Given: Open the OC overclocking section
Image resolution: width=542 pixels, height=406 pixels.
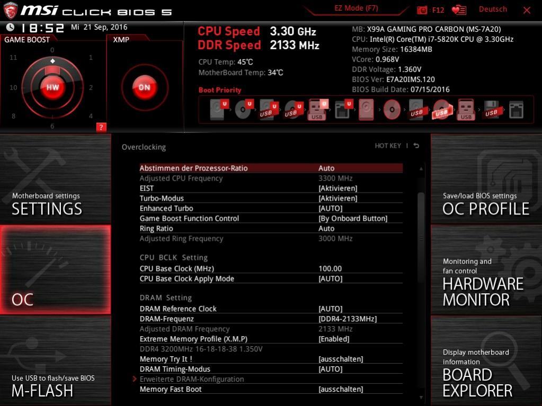Looking at the screenshot, I should pyautogui.click(x=55, y=269).
